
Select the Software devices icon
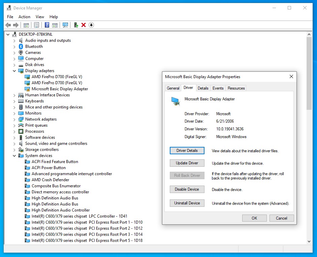pos(21,137)
